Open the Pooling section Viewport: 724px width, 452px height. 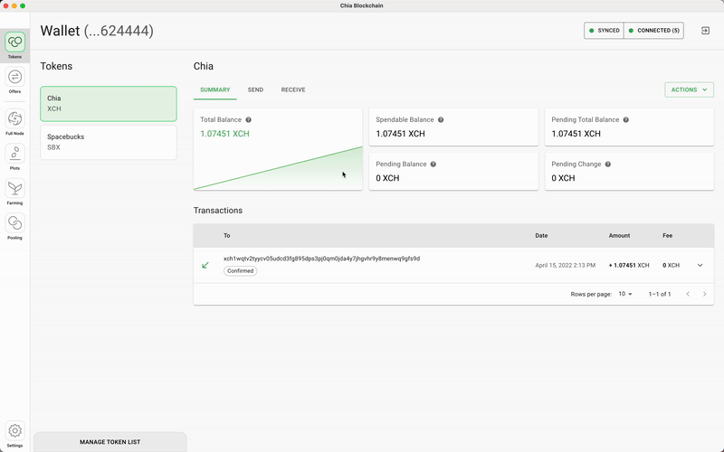pos(14,223)
